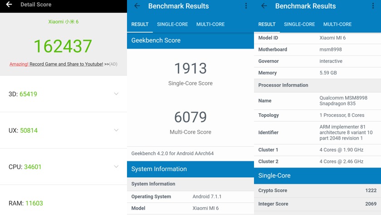
Task: Click the total score 162437
Action: click(63, 46)
